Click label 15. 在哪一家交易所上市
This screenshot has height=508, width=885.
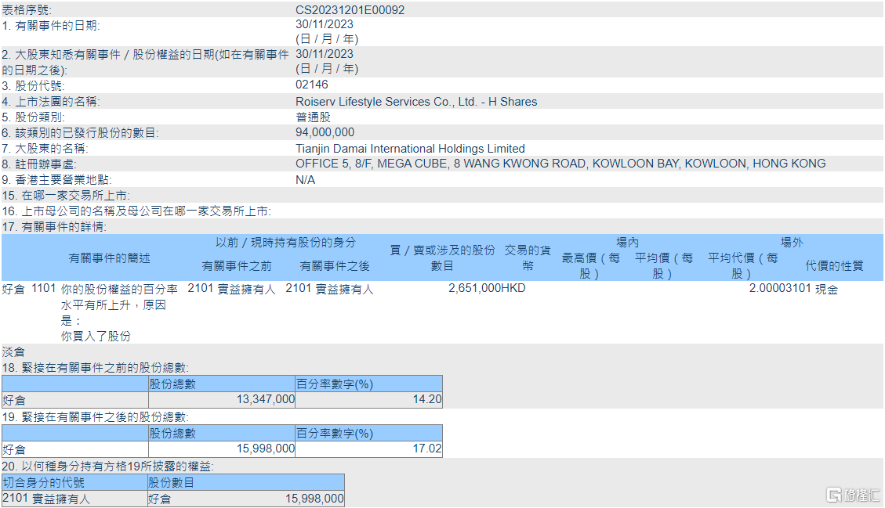pyautogui.click(x=66, y=196)
